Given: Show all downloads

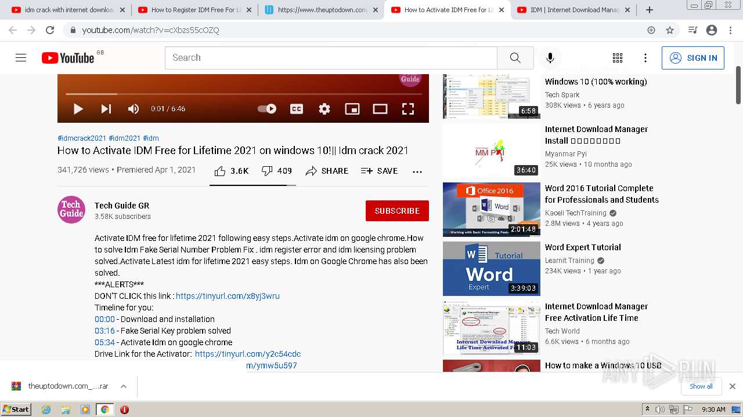Looking at the screenshot, I should [701, 386].
